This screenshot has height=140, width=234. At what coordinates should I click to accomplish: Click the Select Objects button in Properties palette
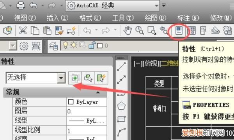pyautogui.click(x=89, y=78)
